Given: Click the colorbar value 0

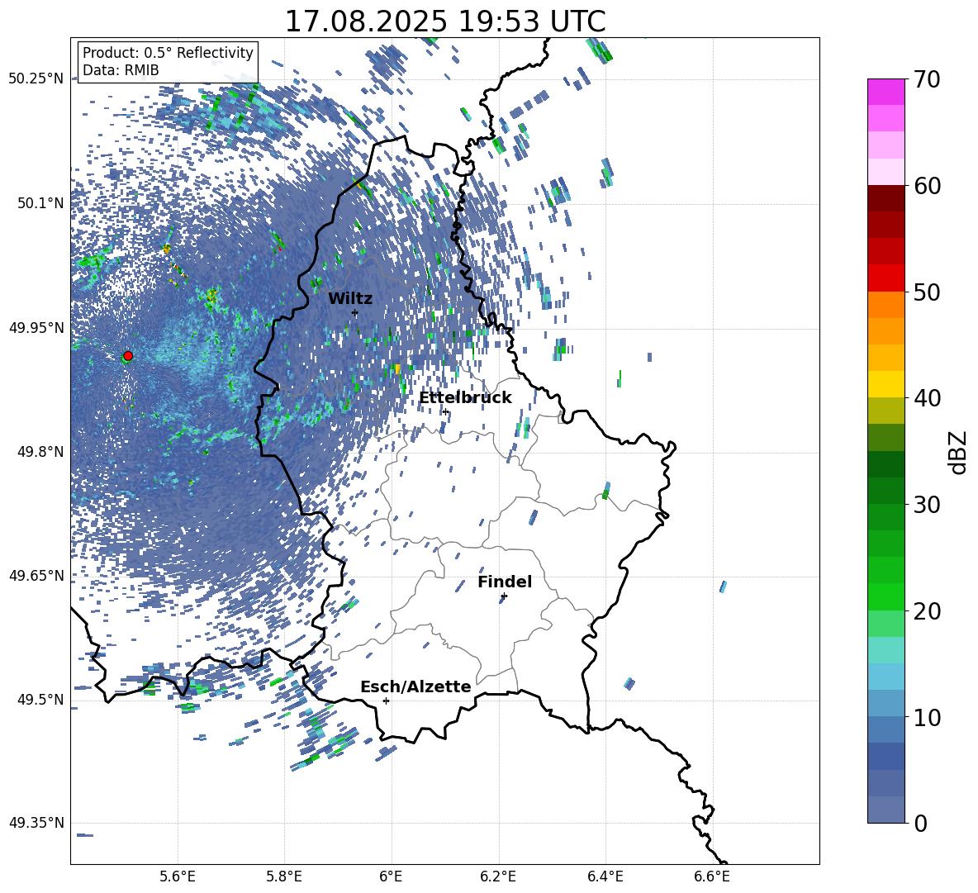Looking at the screenshot, I should [919, 823].
